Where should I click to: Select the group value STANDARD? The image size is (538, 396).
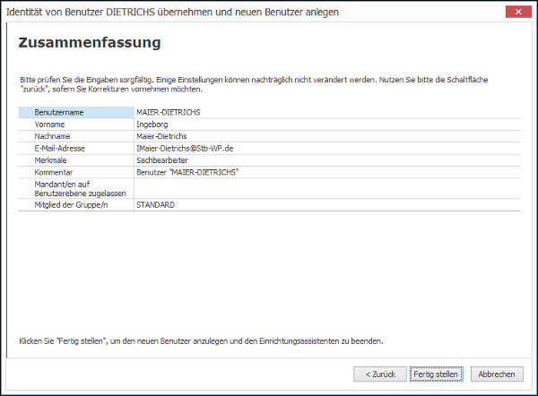pyautogui.click(x=156, y=205)
